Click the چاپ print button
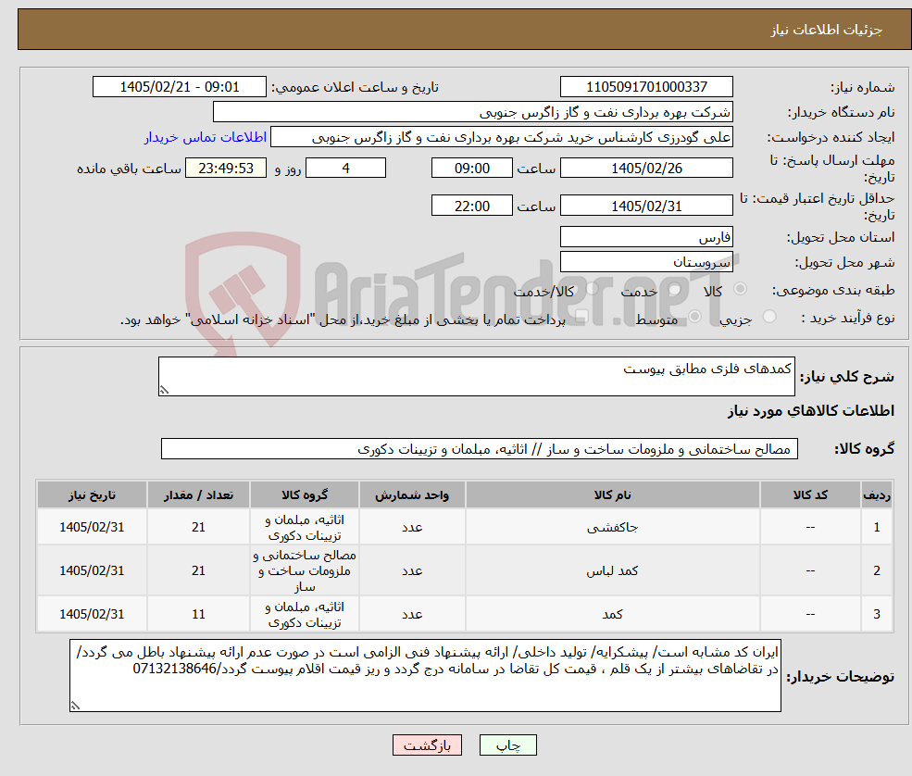Viewport: 912px width, 776px height. click(x=507, y=745)
